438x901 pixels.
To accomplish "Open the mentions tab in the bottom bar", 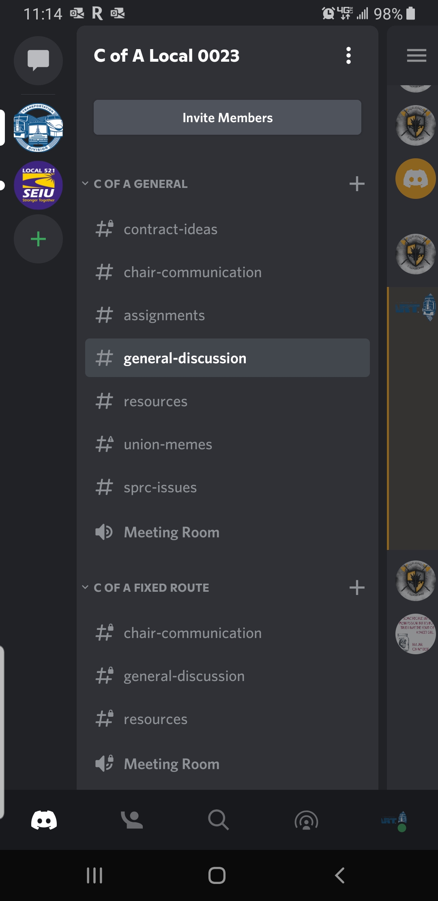I will (x=306, y=820).
